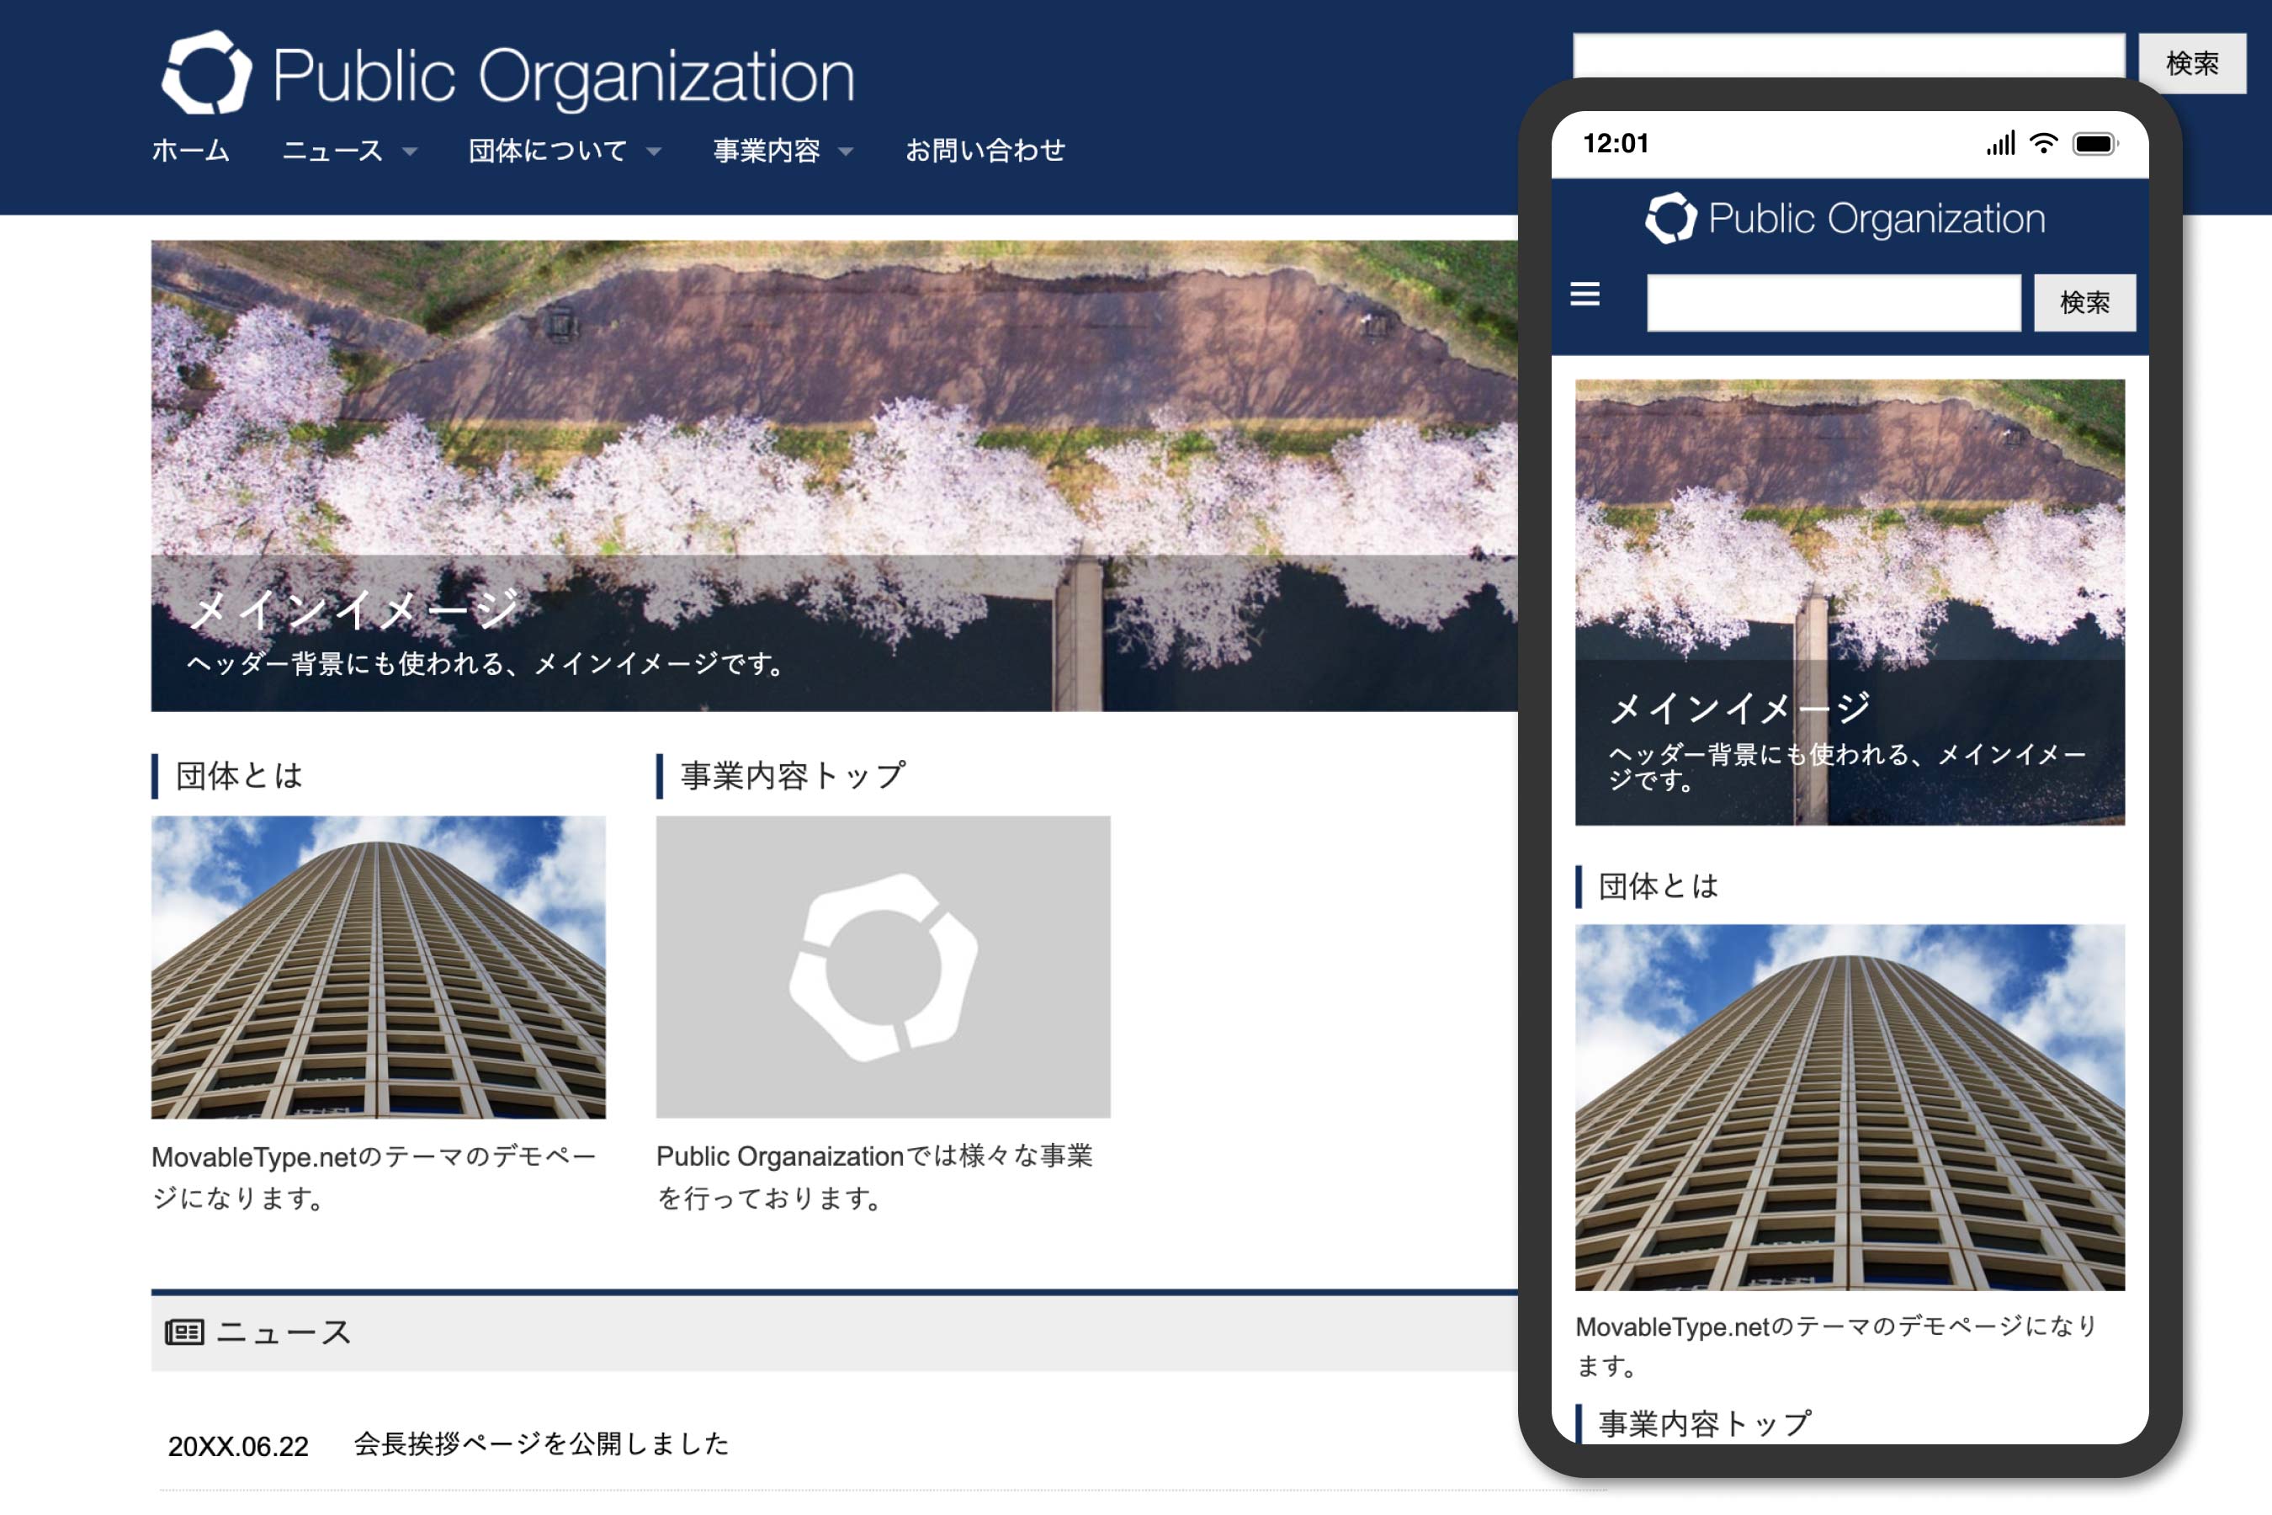The height and width of the screenshot is (1515, 2272).
Task: Open the 事業内容 menu item
Action: pos(767,151)
